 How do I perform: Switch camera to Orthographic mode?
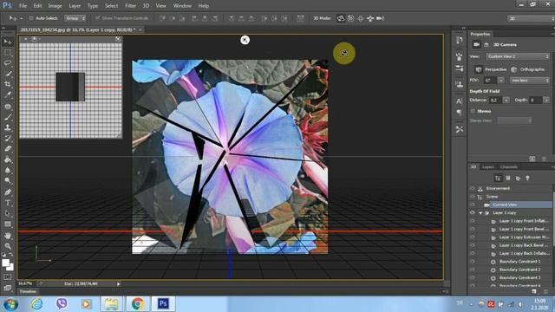click(514, 69)
